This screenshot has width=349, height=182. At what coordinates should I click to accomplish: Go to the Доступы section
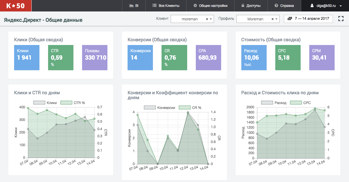(251, 6)
